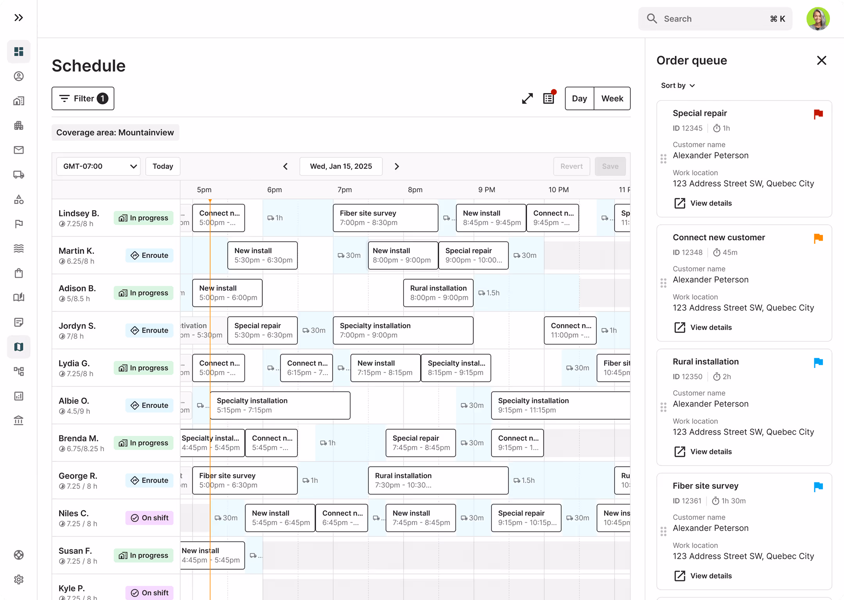Viewport: 844px width, 600px height.
Task: Toggle the orange flag on Connect new customer
Action: coord(819,238)
